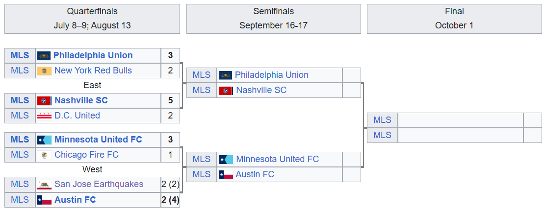Click the MLS link in first Final row

click(382, 120)
